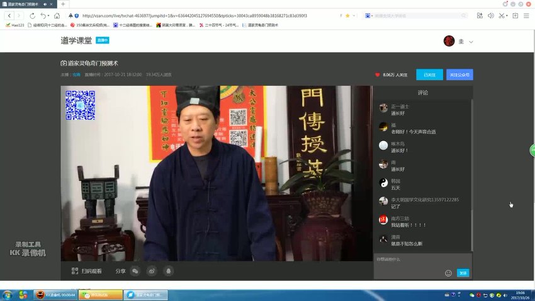Viewport: 535px width, 301px height.
Task: Expand the screenshot tool dropdown arrow
Action: pyautogui.click(x=507, y=16)
